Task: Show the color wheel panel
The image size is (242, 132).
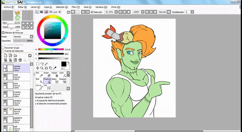Action: pyautogui.click(x=37, y=12)
